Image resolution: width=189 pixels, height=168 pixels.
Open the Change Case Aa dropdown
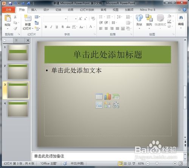(x=82, y=27)
